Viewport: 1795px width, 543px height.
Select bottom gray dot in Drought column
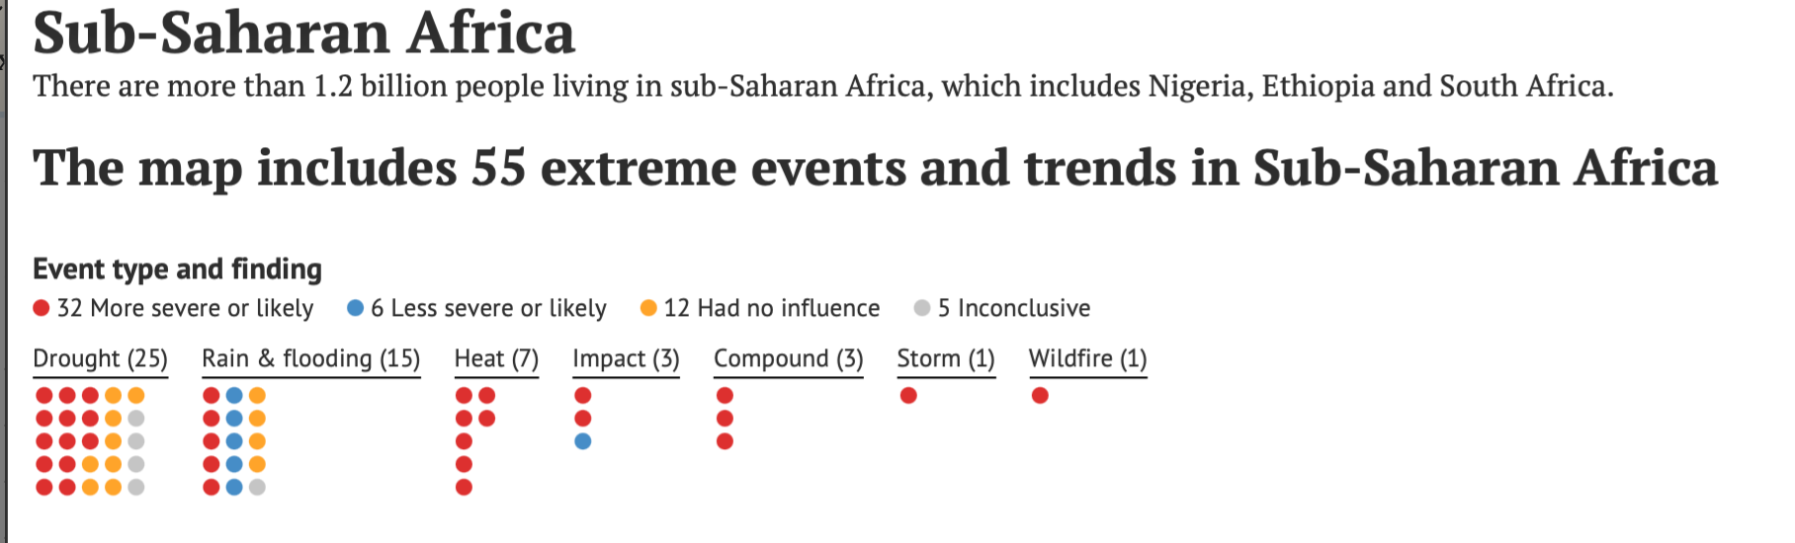click(x=136, y=487)
